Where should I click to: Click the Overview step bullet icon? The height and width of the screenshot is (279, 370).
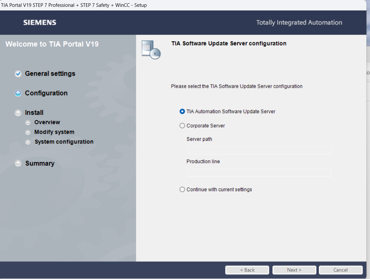click(x=28, y=123)
